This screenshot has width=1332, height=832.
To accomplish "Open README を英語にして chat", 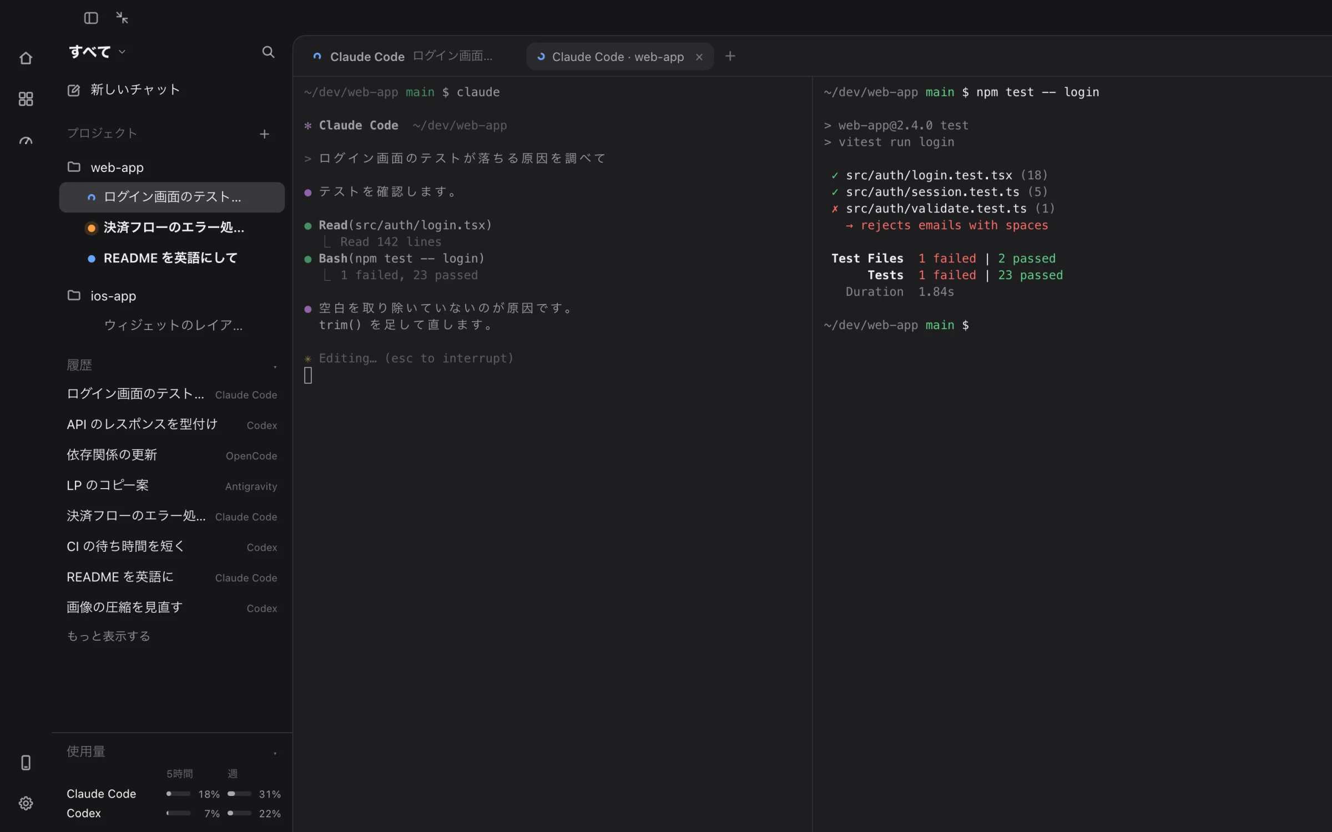I will (x=172, y=258).
